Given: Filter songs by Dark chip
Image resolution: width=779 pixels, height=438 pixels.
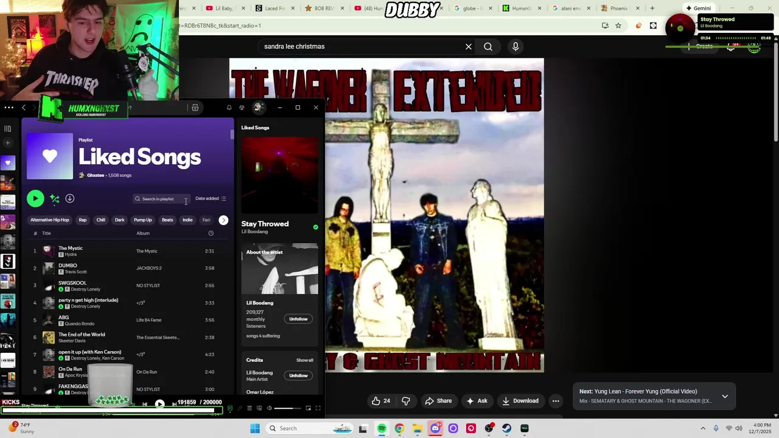Looking at the screenshot, I should [x=120, y=220].
